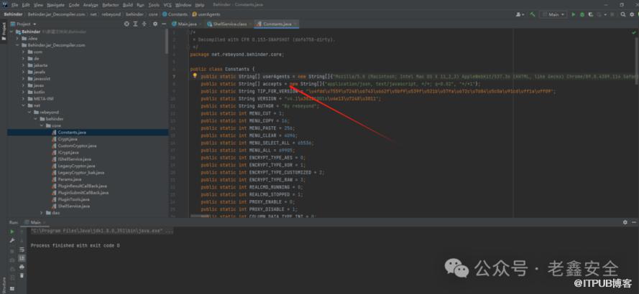Open Search Everywhere magnifier icon
Viewport: 639px width, 294px height.
[625, 14]
